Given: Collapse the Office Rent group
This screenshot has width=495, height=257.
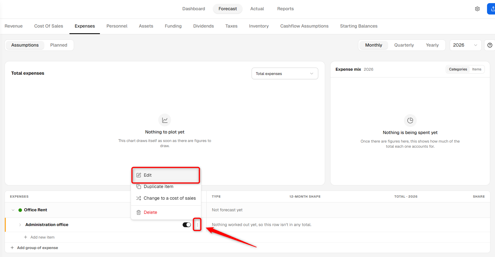Looking at the screenshot, I should tap(13, 210).
